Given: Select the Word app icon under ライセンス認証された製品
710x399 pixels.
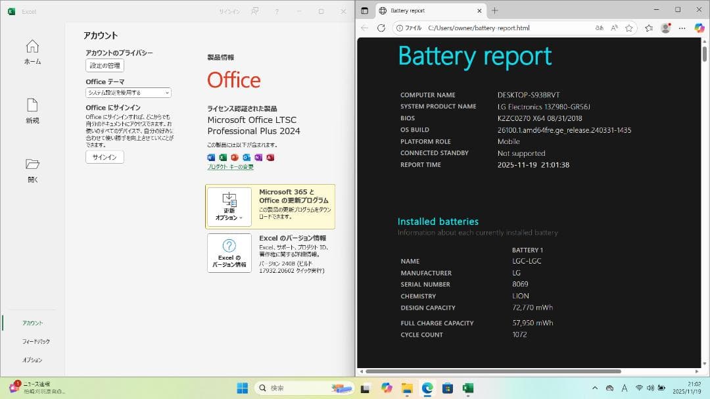Looking at the screenshot, I should [210, 157].
